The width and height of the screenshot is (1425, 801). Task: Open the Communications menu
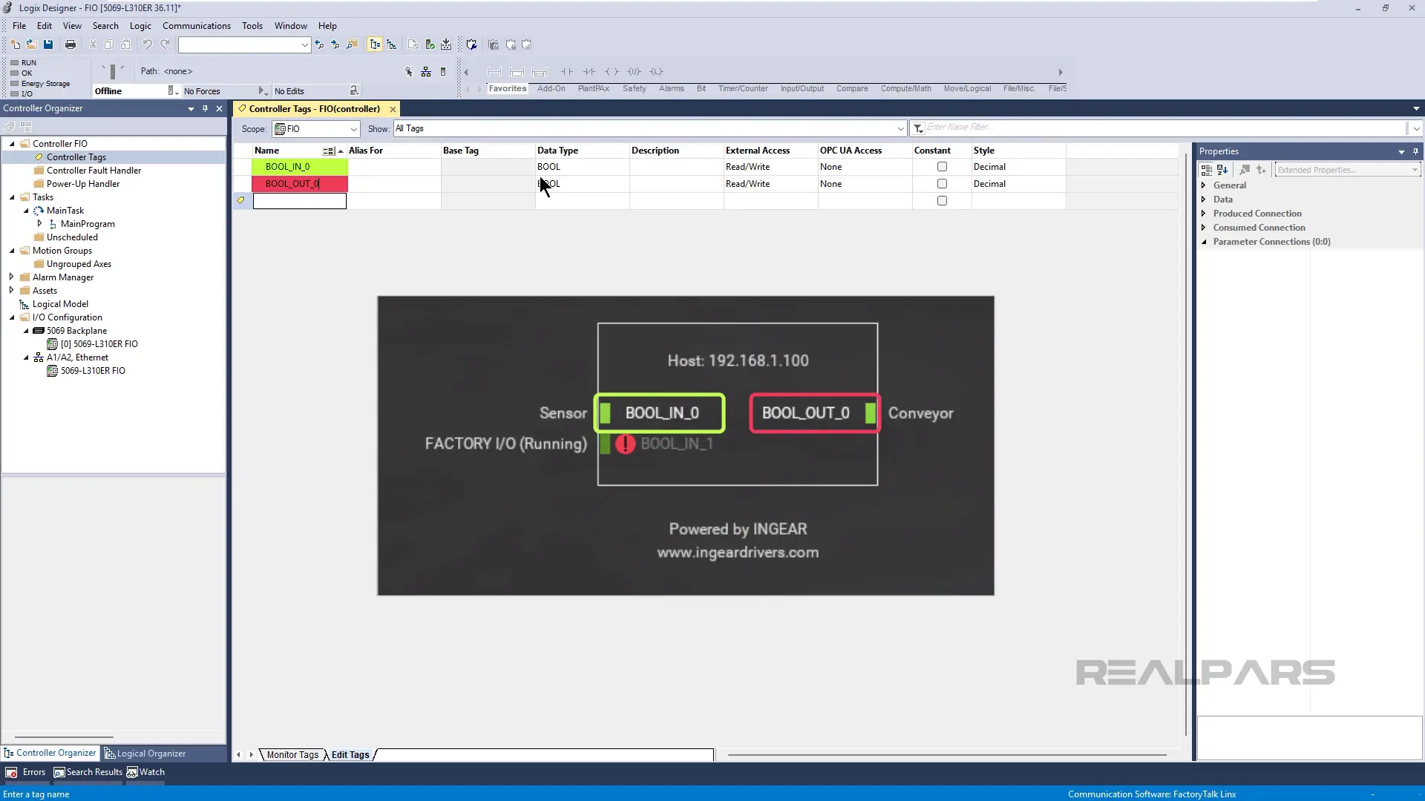197,25
